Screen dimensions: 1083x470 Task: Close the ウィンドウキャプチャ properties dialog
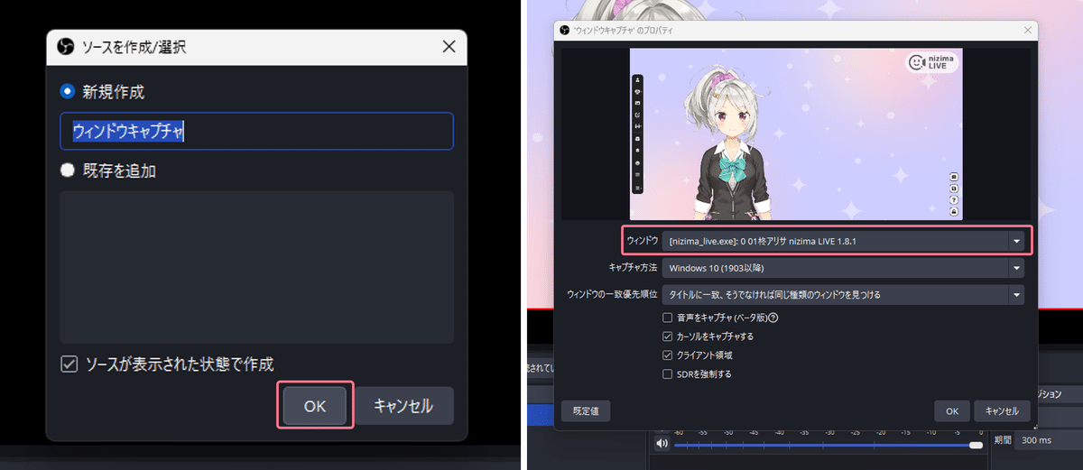[1026, 31]
